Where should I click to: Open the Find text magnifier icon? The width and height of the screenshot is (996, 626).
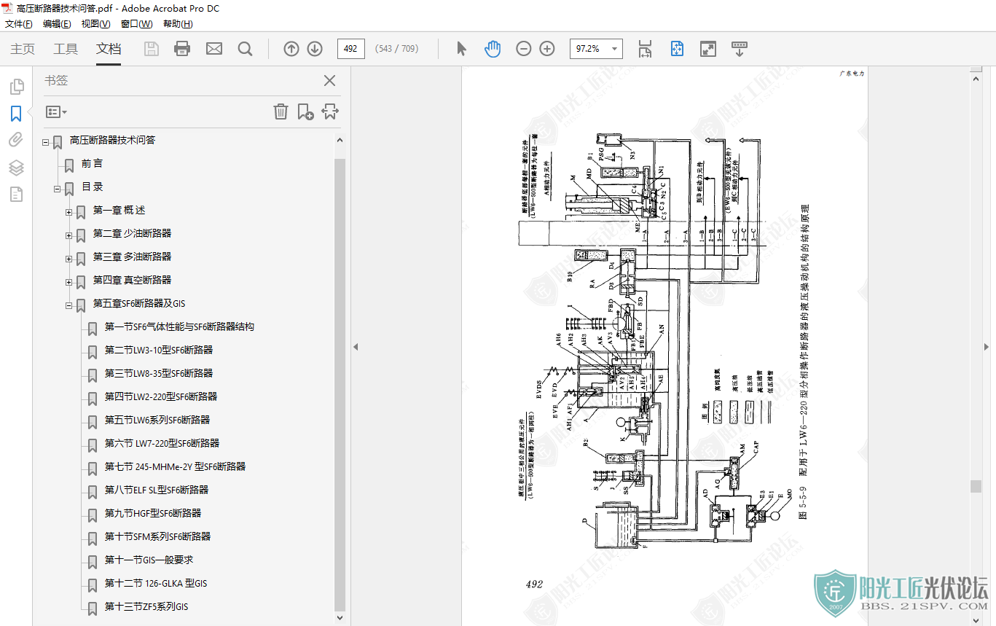246,49
